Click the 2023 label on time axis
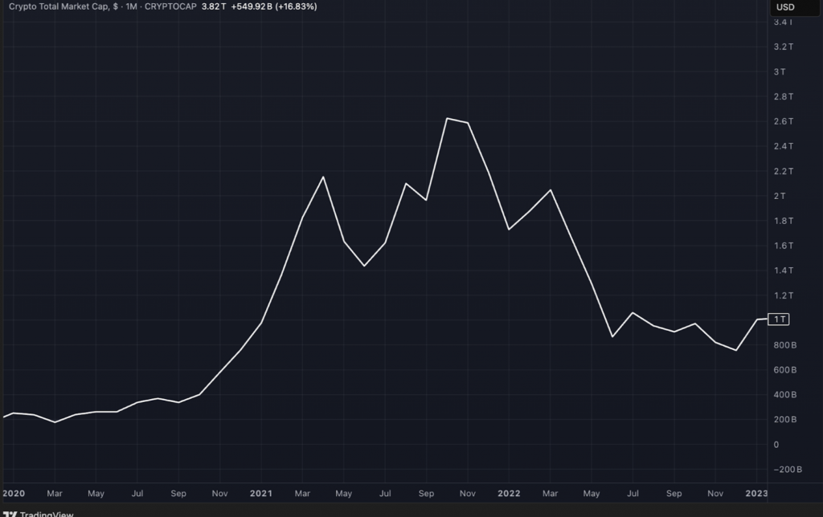Screen dimensions: 823x517 (756, 494)
